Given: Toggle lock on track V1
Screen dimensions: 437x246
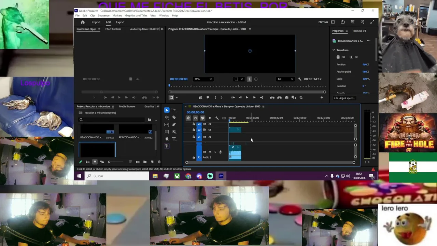Looking at the screenshot, I should pyautogui.click(x=194, y=137).
